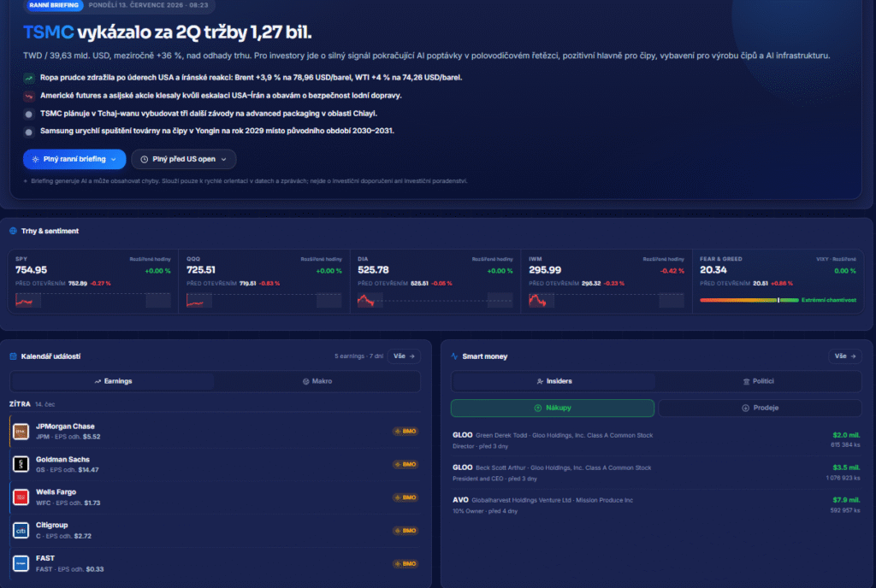Viewport: 876px width, 588px height.
Task: Open the Vše arrow in Kalendář událostí
Action: (x=404, y=356)
